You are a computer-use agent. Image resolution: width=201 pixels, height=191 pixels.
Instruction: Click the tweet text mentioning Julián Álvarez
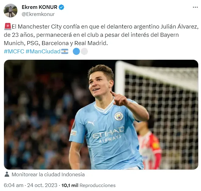[x=101, y=35]
